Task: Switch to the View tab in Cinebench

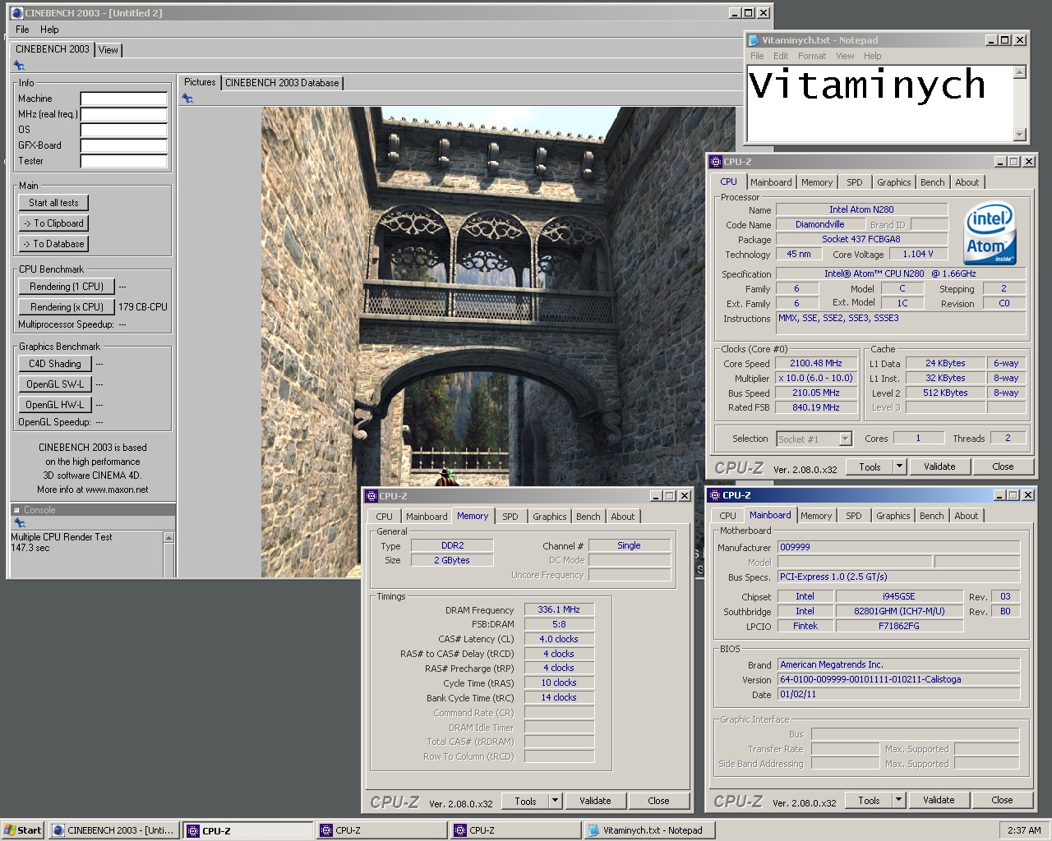Action: coord(108,50)
